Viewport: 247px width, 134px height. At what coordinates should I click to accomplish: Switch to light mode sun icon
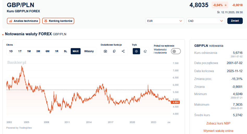coord(136,51)
